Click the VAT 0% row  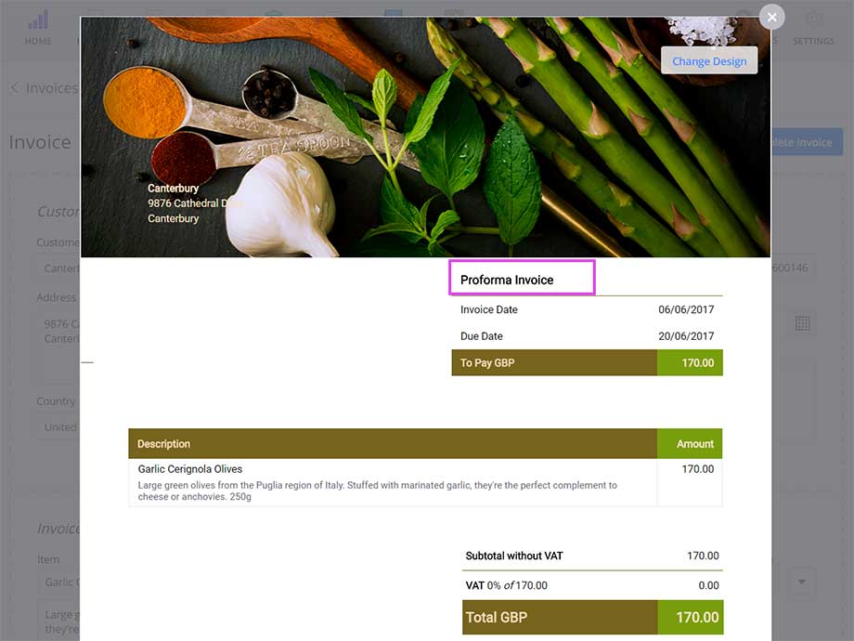[x=592, y=585]
